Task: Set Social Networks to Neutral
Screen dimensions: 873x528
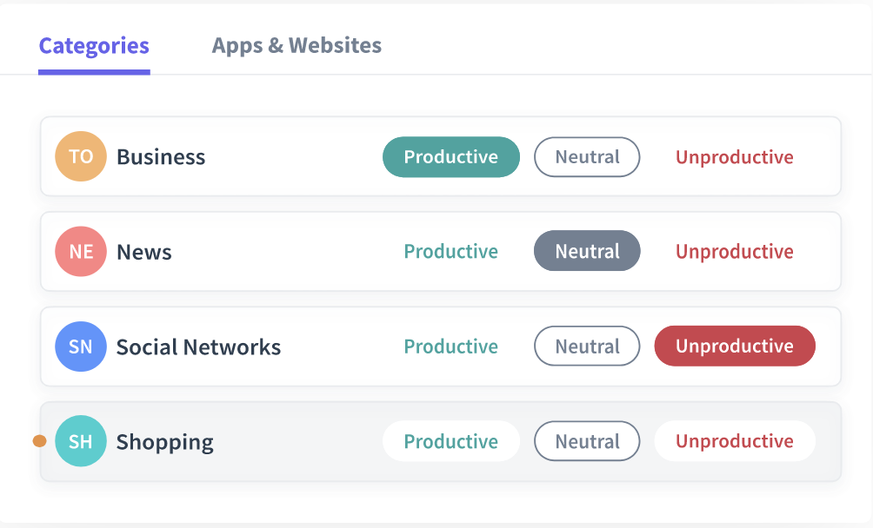Action: pos(587,346)
